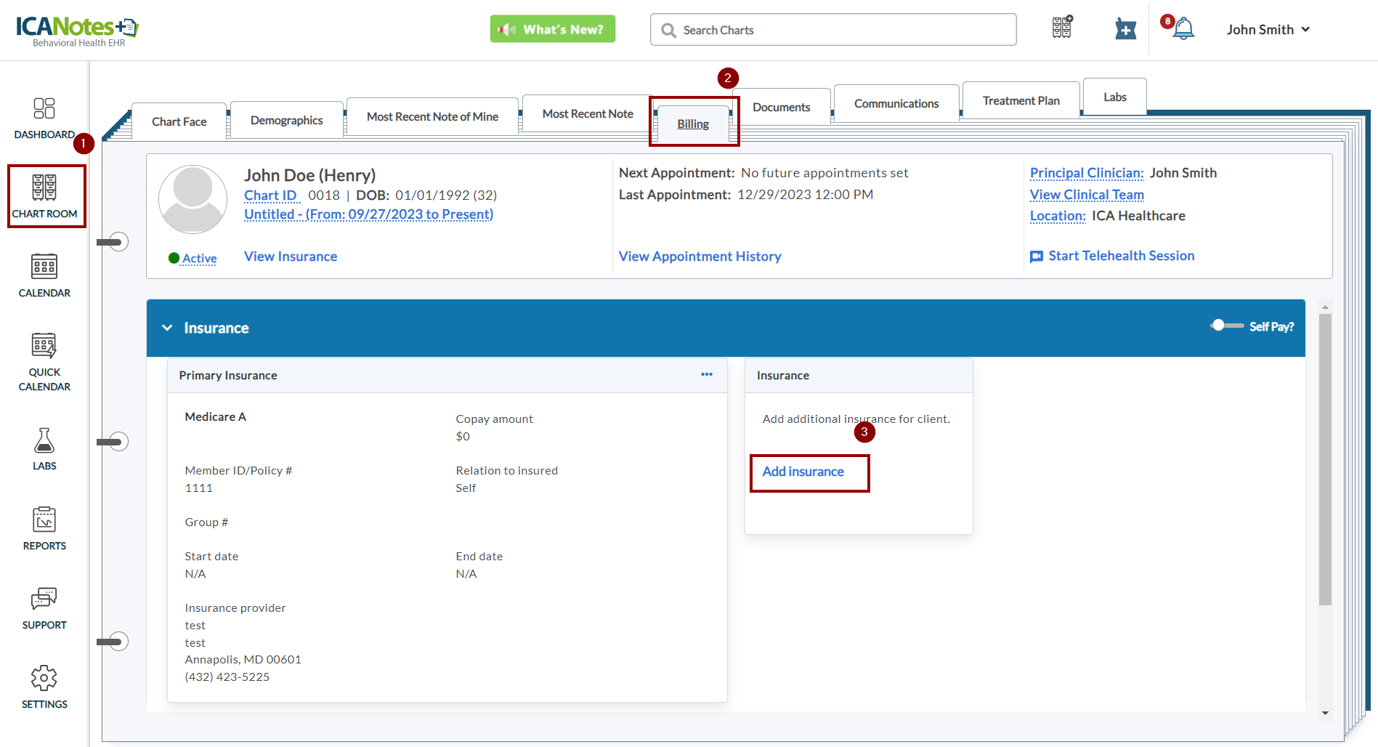Start Telehealth Session link

1121,256
